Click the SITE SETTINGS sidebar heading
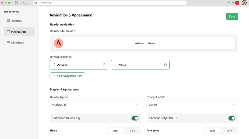The height and width of the screenshot is (139, 249). click(11, 12)
